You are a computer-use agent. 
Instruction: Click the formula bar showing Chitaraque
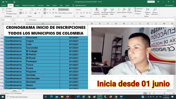(101, 20)
